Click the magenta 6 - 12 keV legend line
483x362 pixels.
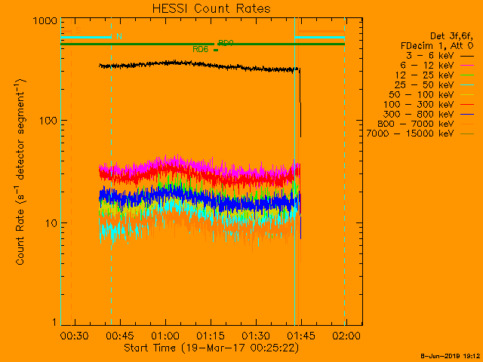click(x=467, y=66)
